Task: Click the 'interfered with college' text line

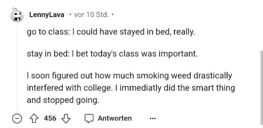Action: [131, 88]
